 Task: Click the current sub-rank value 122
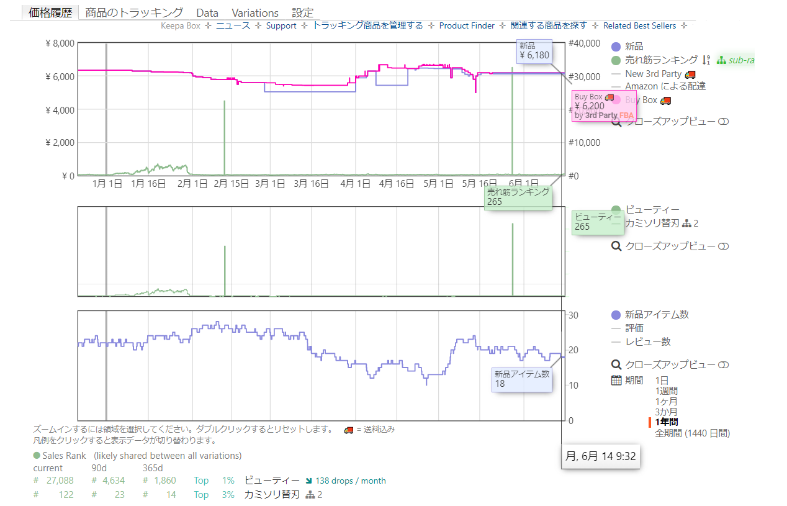tap(66, 495)
